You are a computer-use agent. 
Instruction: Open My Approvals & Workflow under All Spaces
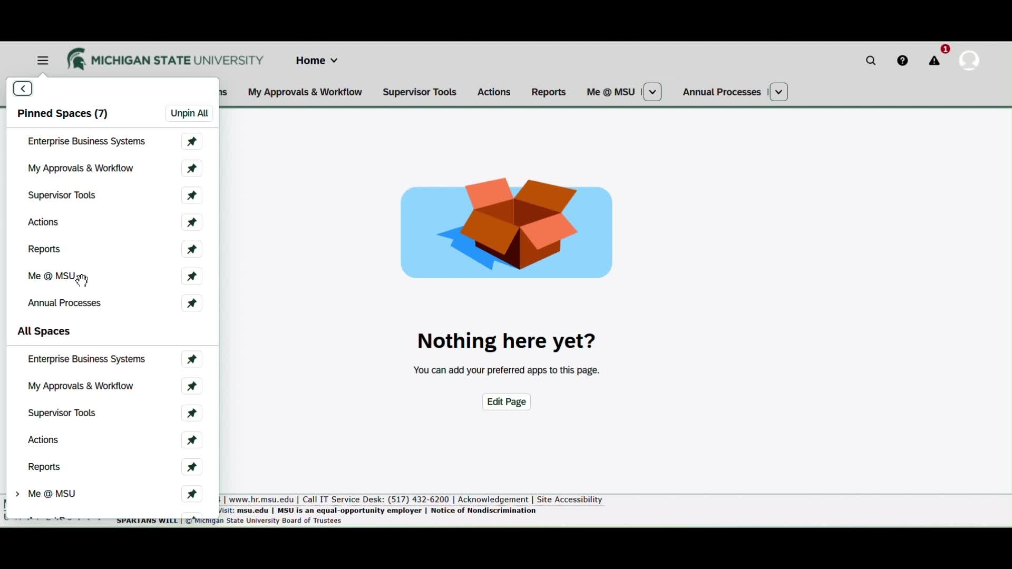pos(80,387)
